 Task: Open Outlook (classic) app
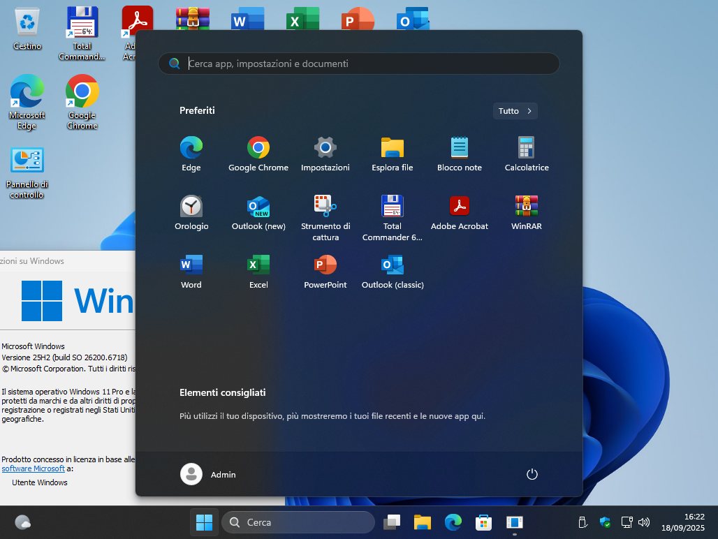393,272
